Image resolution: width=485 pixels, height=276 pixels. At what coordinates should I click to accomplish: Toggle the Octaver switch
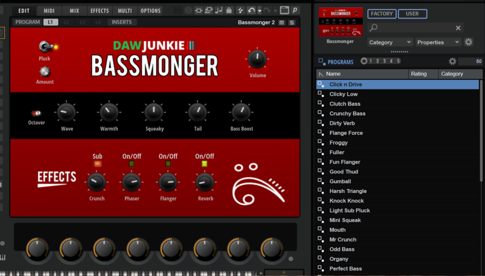click(x=36, y=113)
